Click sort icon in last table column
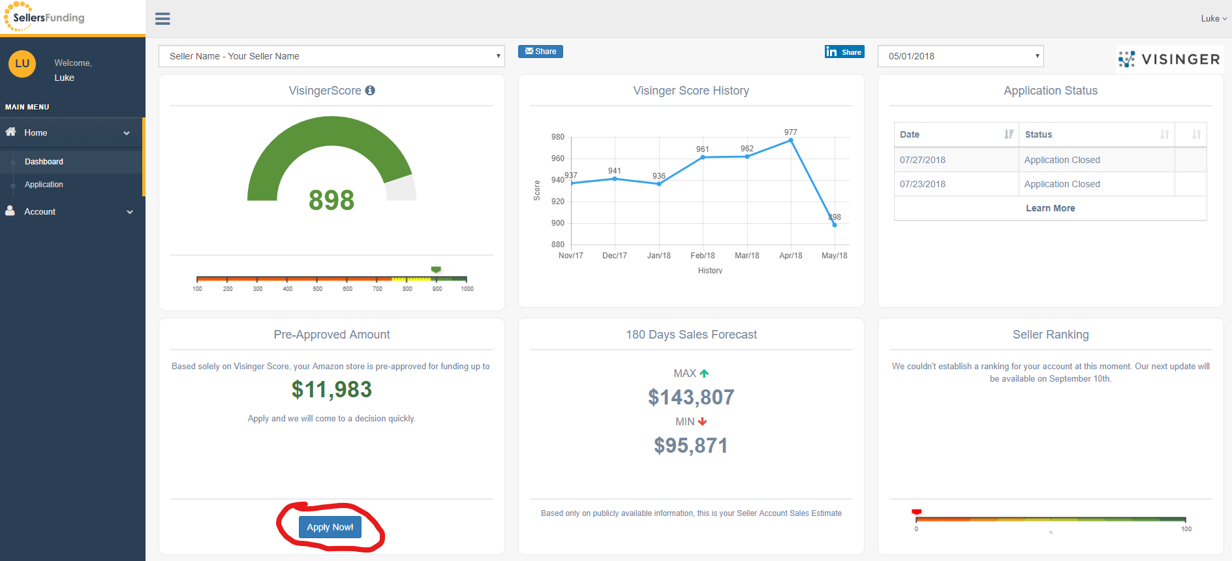 point(1196,134)
